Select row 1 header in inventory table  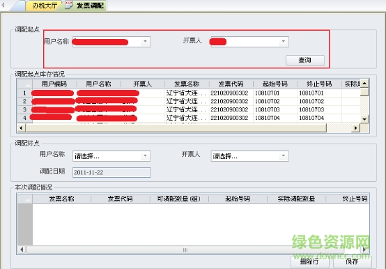pyautogui.click(x=24, y=93)
